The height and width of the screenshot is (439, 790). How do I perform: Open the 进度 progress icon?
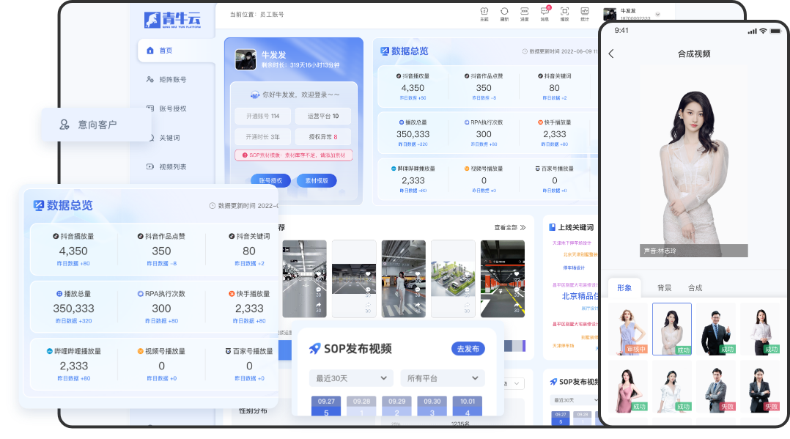coord(524,13)
